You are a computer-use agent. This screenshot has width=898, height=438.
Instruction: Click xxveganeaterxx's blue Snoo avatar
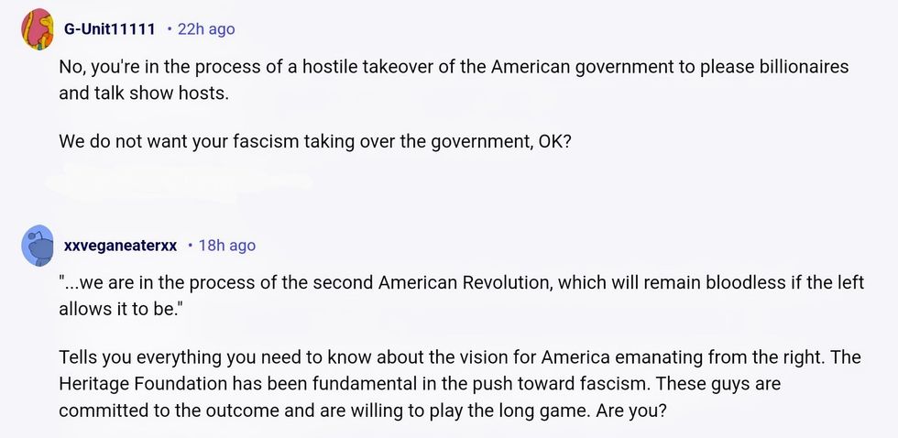click(38, 246)
